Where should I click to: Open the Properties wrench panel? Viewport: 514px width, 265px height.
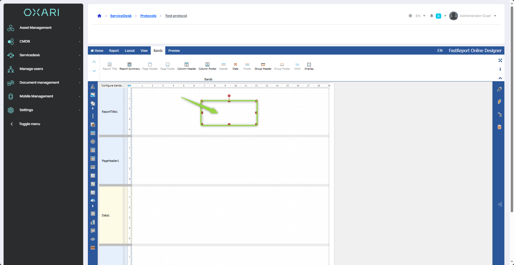coord(499,89)
